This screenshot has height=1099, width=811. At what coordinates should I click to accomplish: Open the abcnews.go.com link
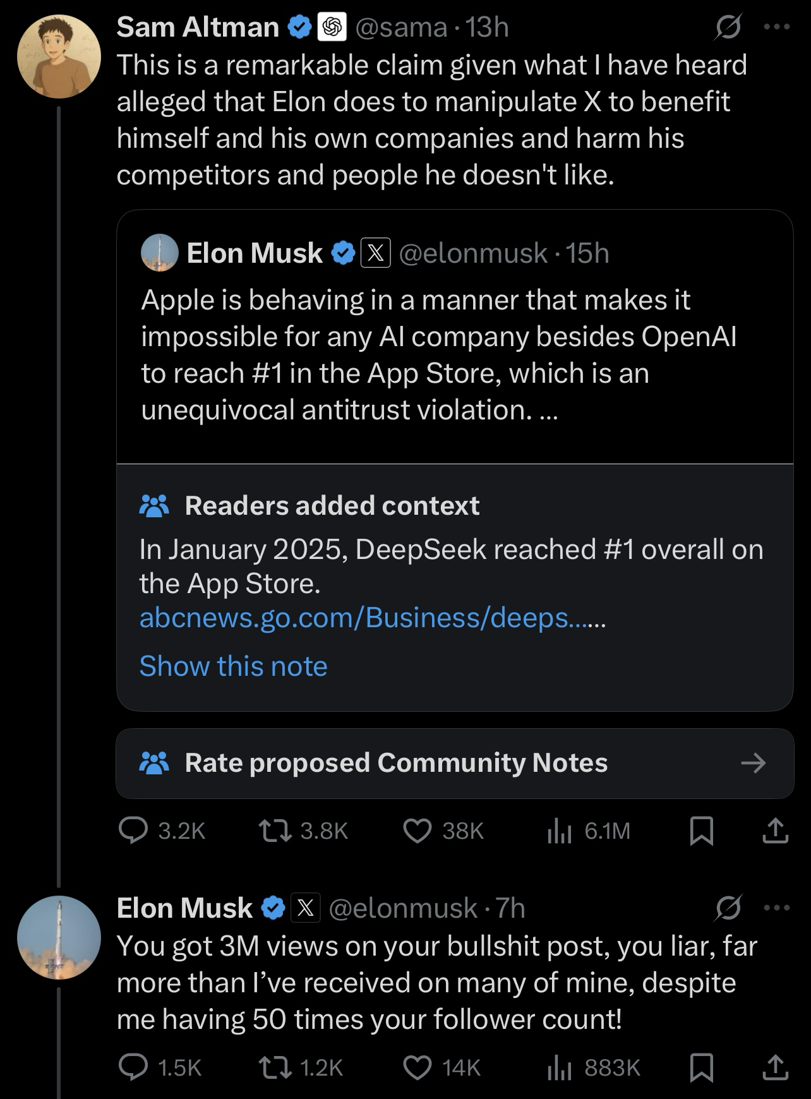371,618
